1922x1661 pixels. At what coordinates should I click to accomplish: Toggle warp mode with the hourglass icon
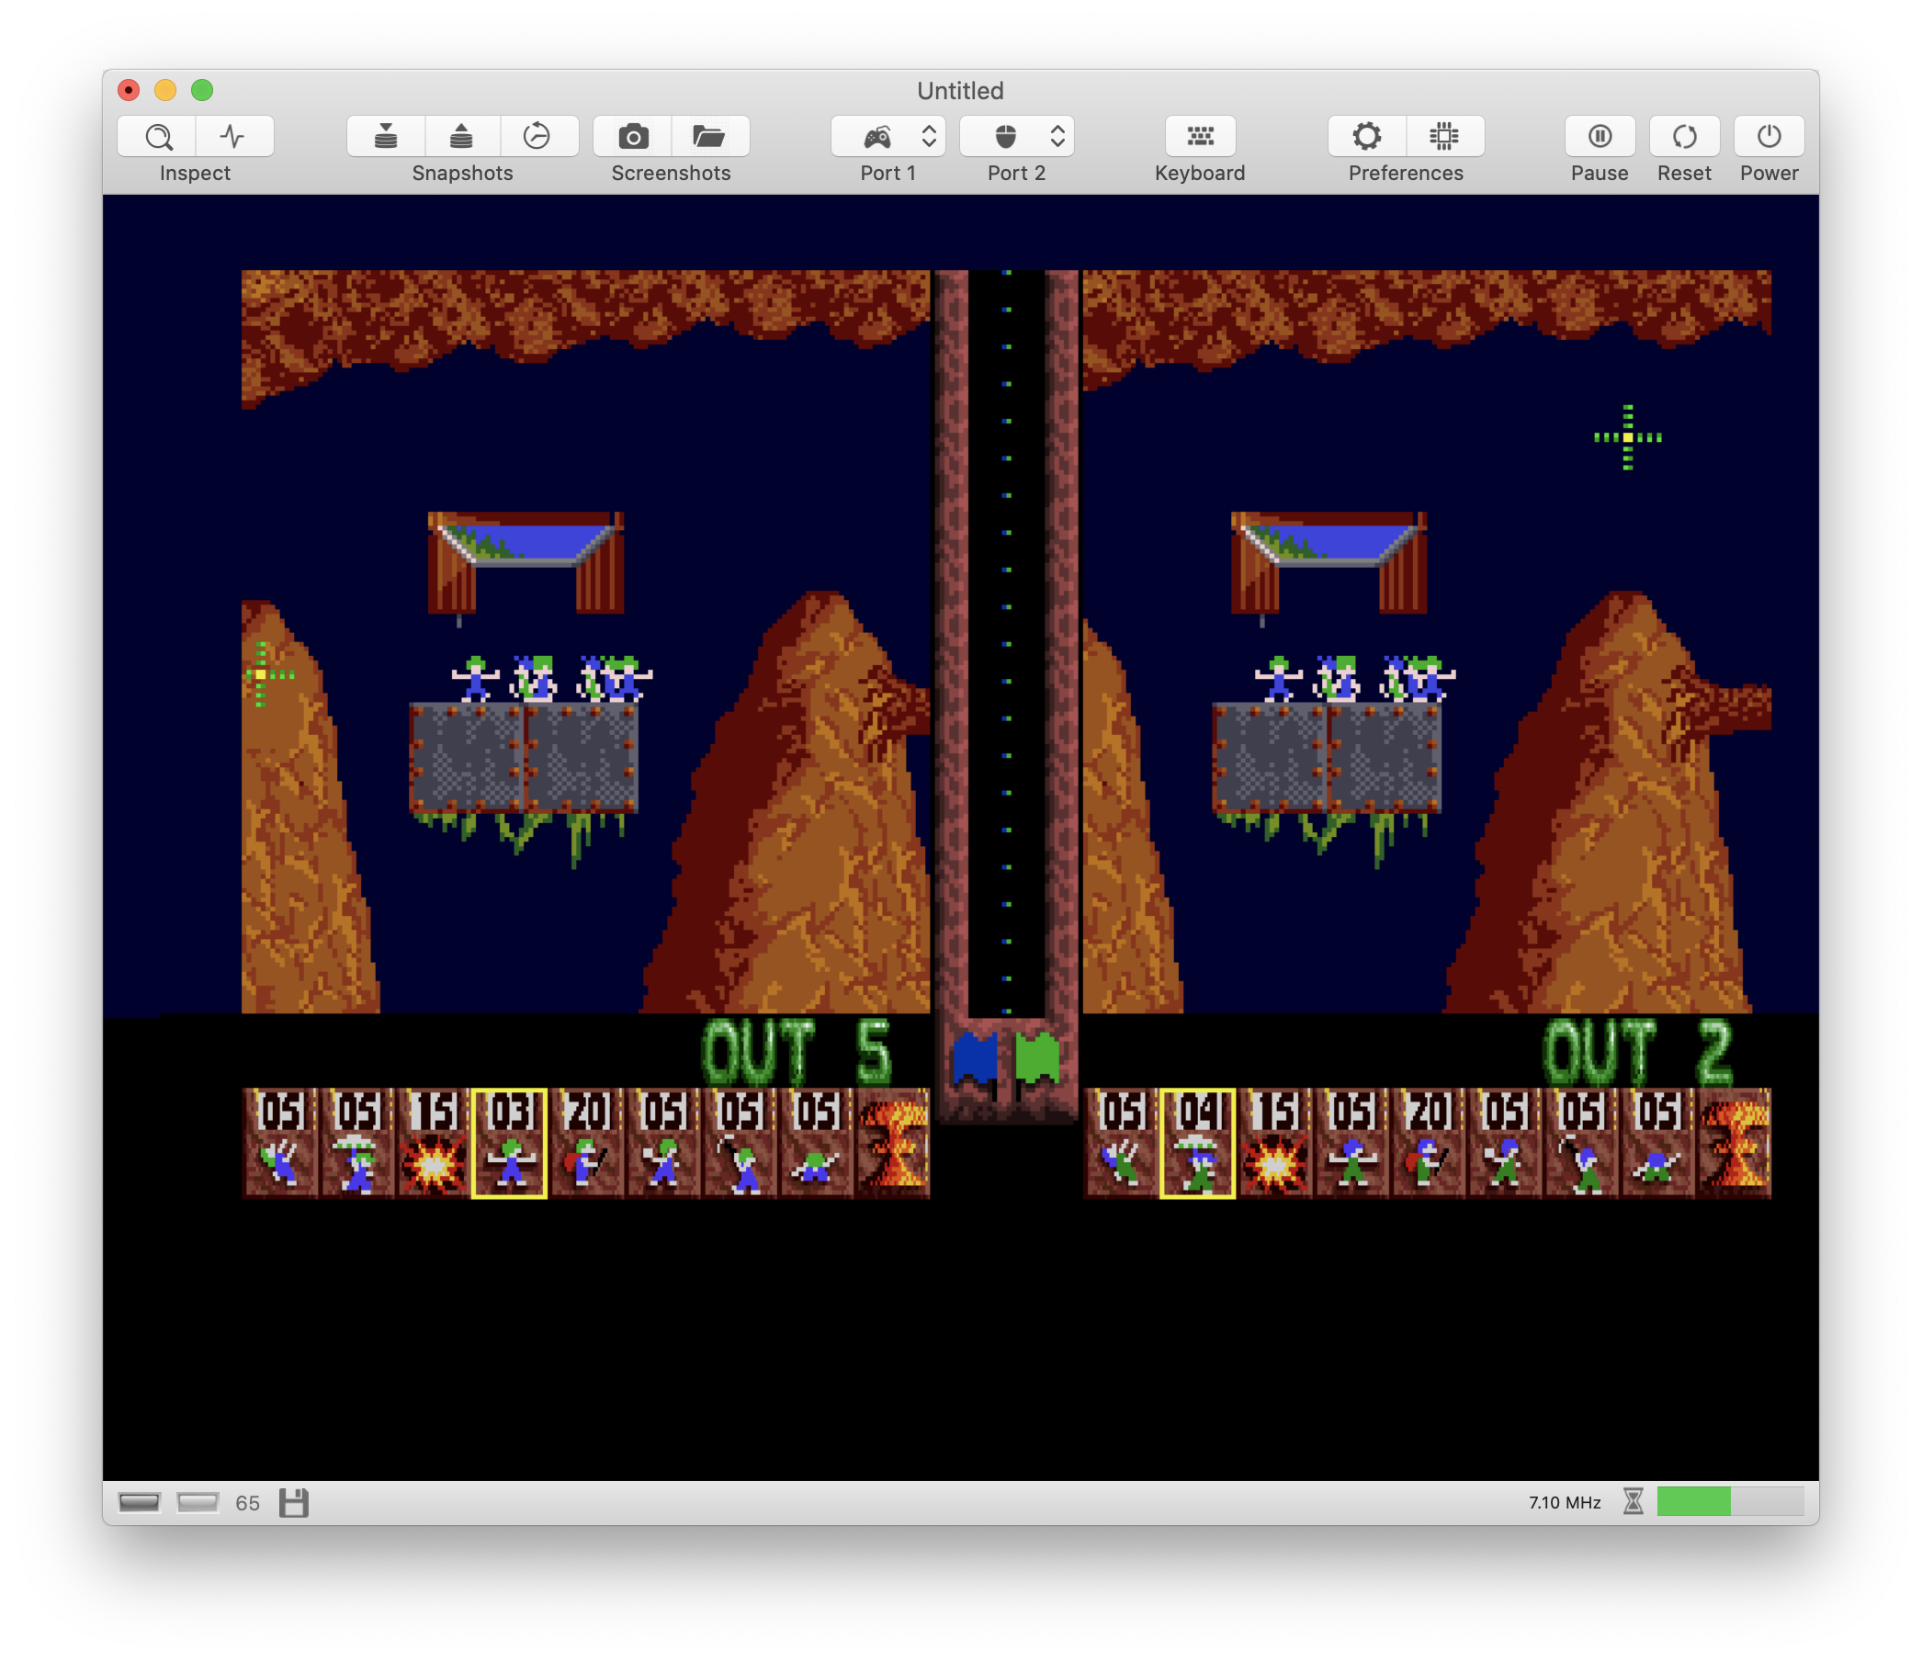(x=1634, y=1501)
